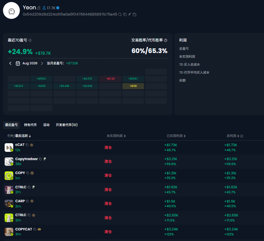Toggle the 总利润 display switch icon
Screen dimensions: 264x241
241,136
